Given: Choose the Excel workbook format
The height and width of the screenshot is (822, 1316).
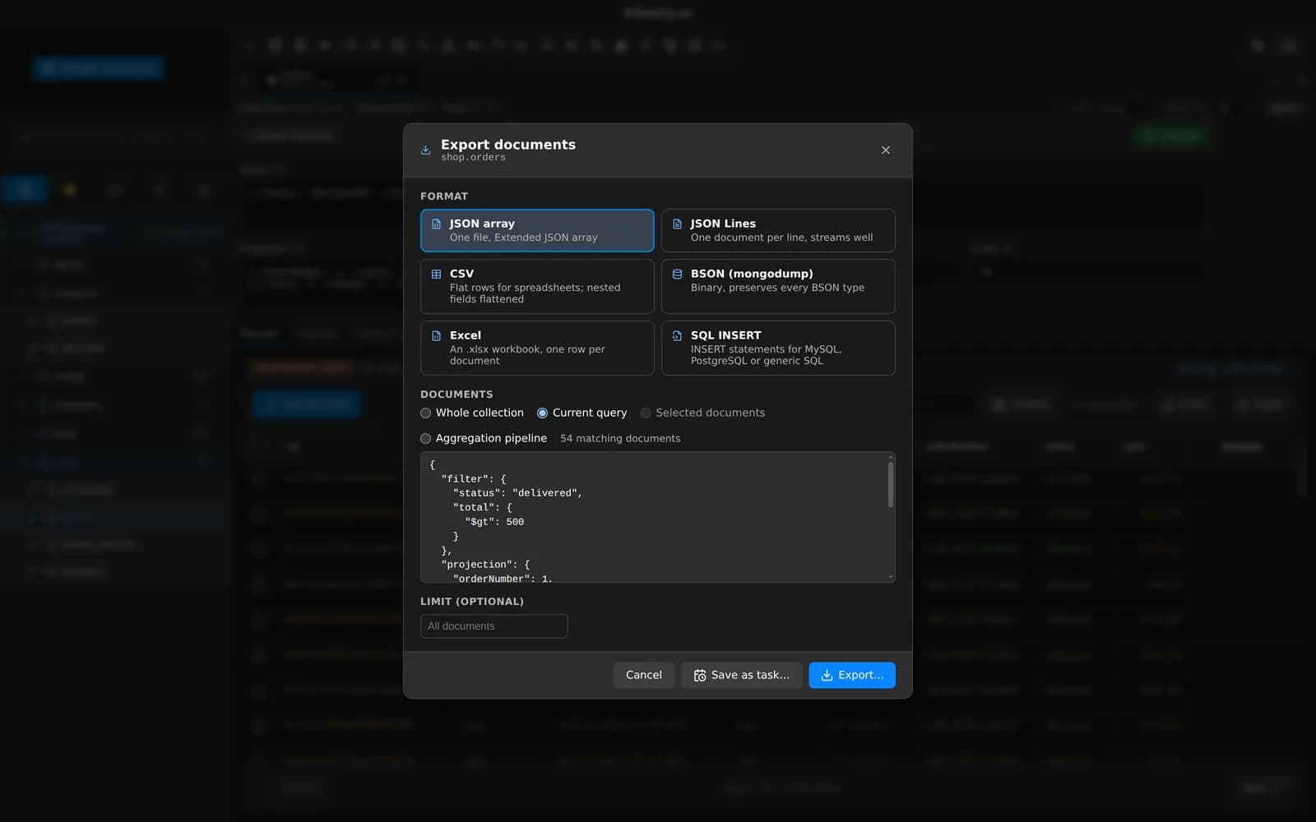Looking at the screenshot, I should (537, 348).
